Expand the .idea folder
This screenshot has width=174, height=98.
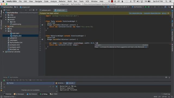pyautogui.click(x=6, y=15)
